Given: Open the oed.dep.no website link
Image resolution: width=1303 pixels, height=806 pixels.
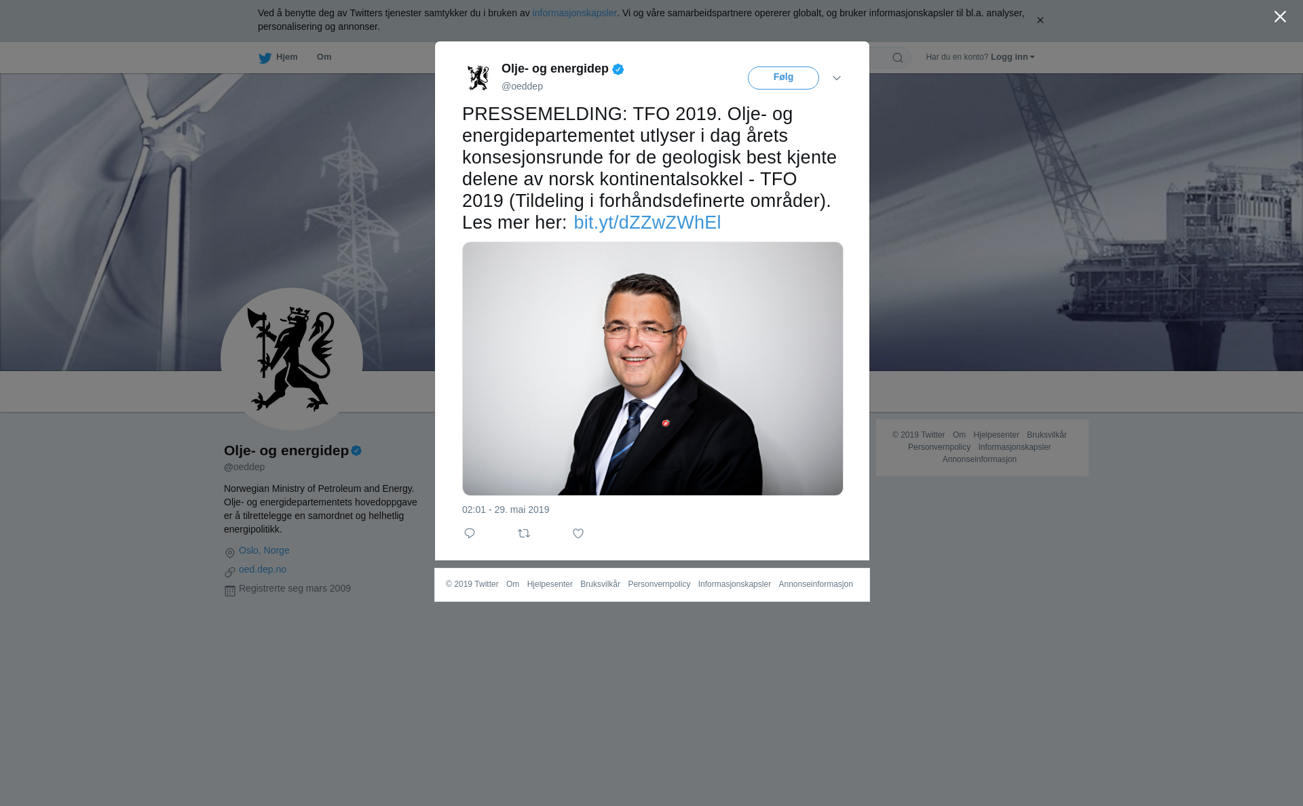Looking at the screenshot, I should (263, 569).
